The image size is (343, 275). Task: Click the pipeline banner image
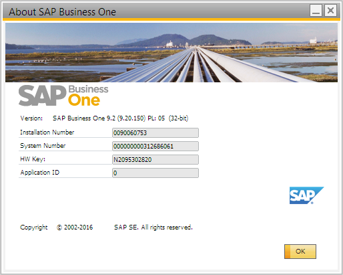point(171,52)
